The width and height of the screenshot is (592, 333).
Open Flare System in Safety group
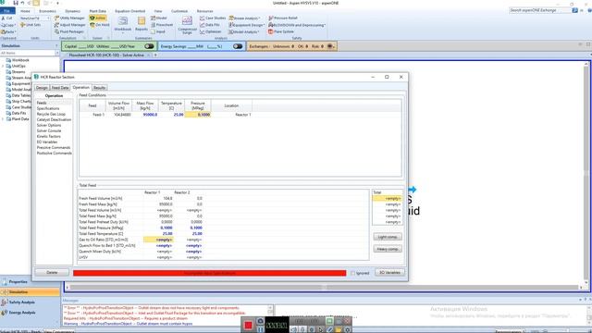click(281, 31)
